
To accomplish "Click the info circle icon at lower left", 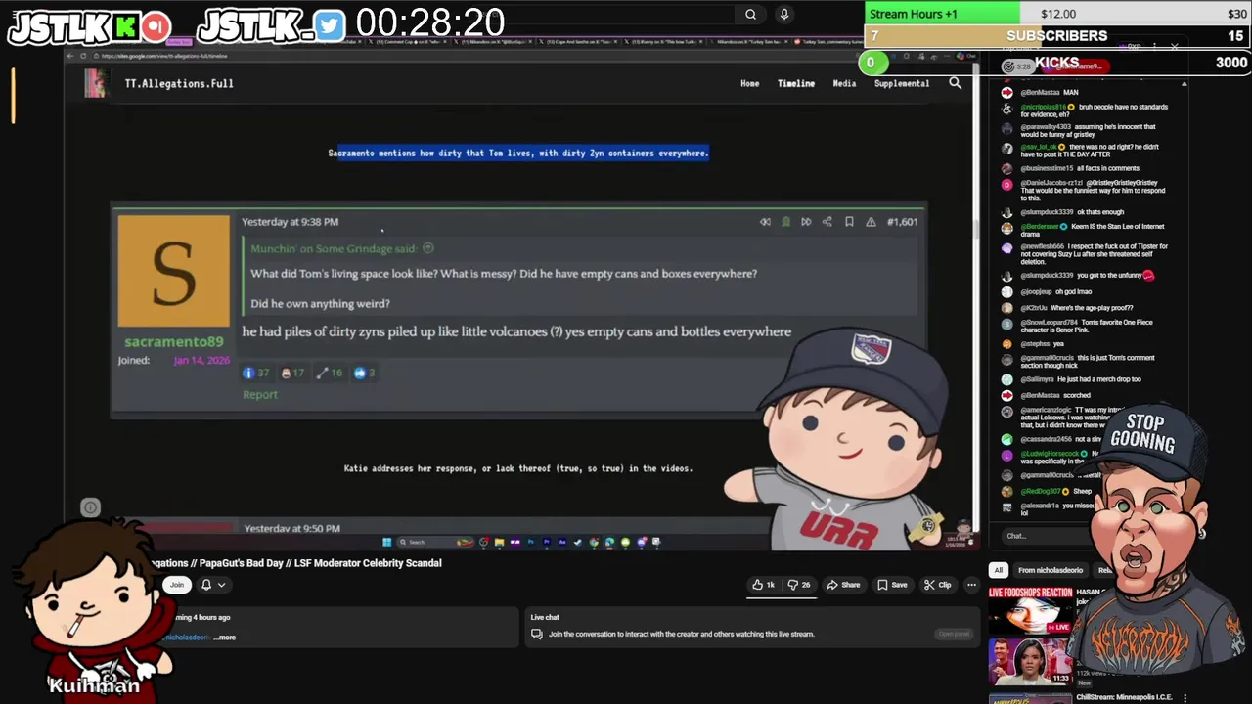I will [x=90, y=506].
